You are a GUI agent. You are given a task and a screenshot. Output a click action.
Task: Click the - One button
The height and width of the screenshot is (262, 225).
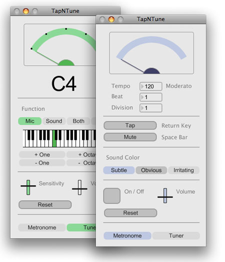click(x=42, y=163)
